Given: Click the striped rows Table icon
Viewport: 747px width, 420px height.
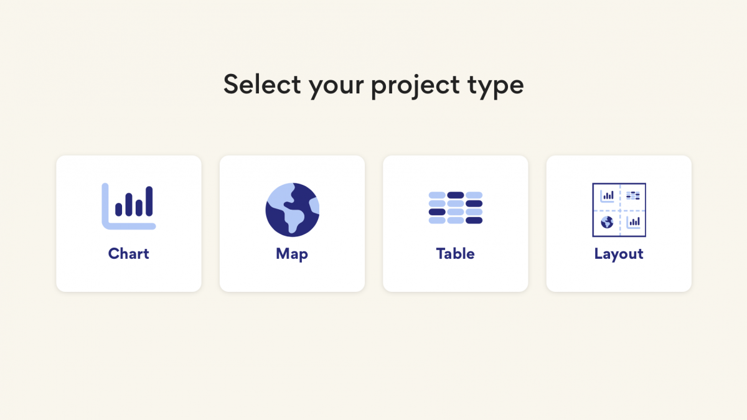Looking at the screenshot, I should (x=456, y=208).
